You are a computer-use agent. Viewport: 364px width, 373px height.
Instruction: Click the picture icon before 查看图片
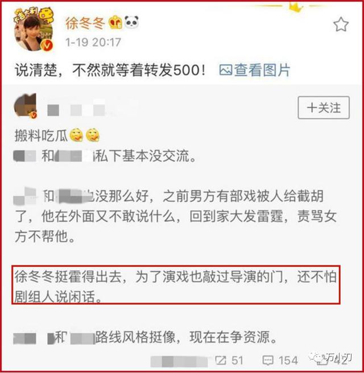click(x=226, y=71)
